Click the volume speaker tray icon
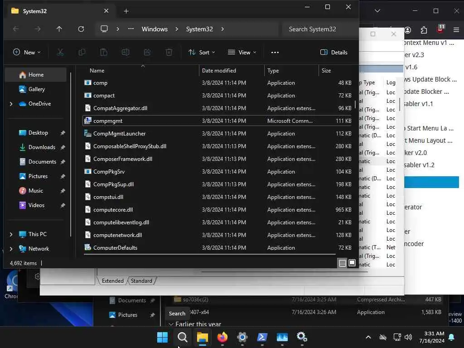This screenshot has width=464, height=348. pos(408,337)
